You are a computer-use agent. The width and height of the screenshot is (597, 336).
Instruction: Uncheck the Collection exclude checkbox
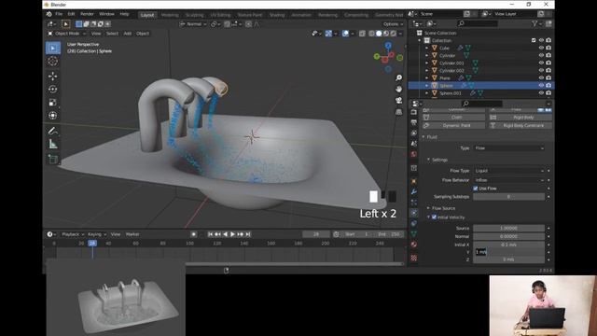point(534,40)
